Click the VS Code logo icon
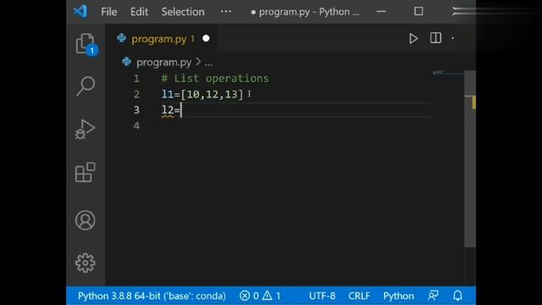This screenshot has width=542, height=305. 80,12
